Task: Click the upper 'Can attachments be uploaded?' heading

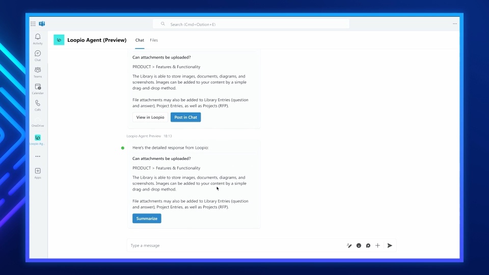Action: (161, 57)
